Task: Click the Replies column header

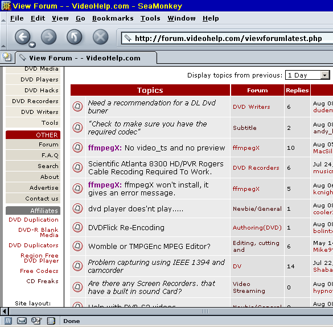Action: coord(297,91)
